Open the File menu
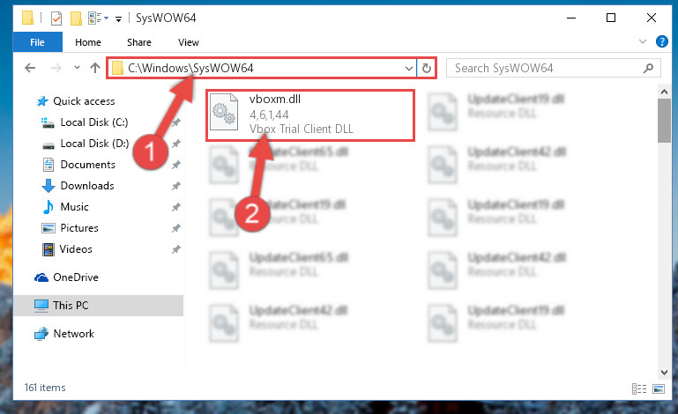The width and height of the screenshot is (678, 414). 38,42
